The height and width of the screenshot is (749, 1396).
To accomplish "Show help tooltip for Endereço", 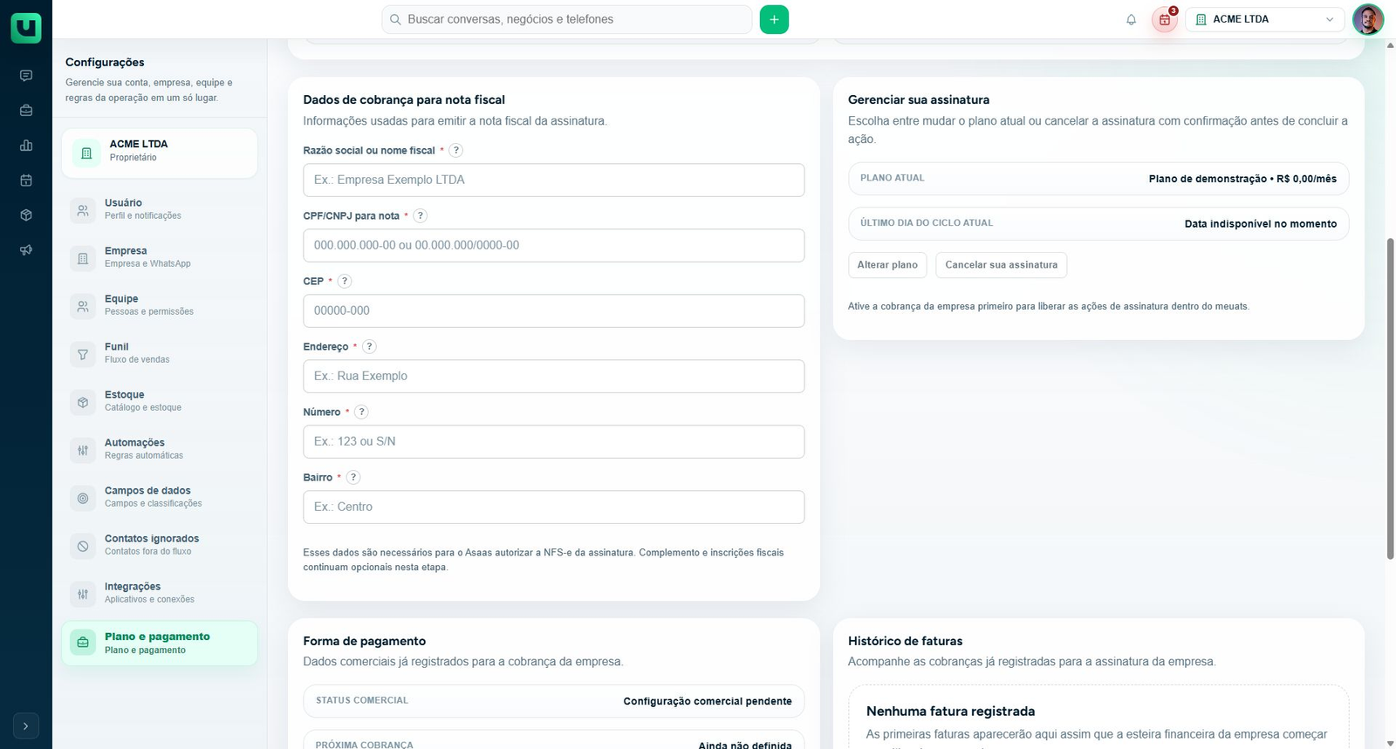I will 369,346.
